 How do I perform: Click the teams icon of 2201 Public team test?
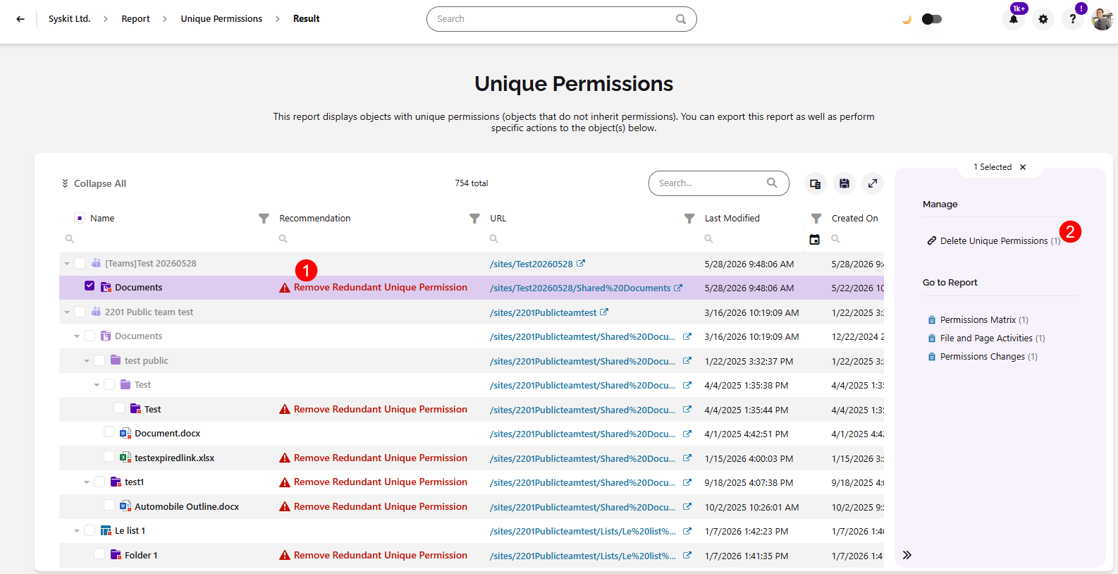pos(96,312)
